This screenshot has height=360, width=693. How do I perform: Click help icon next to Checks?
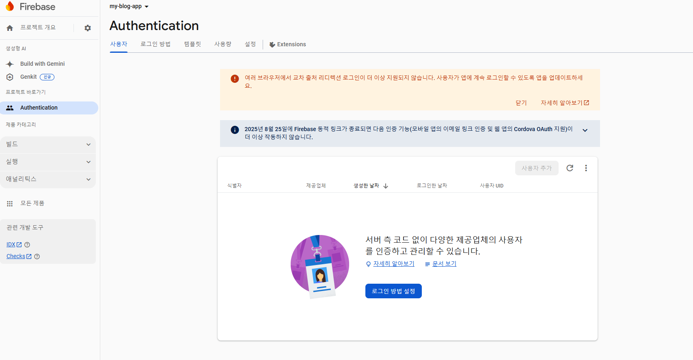click(37, 257)
